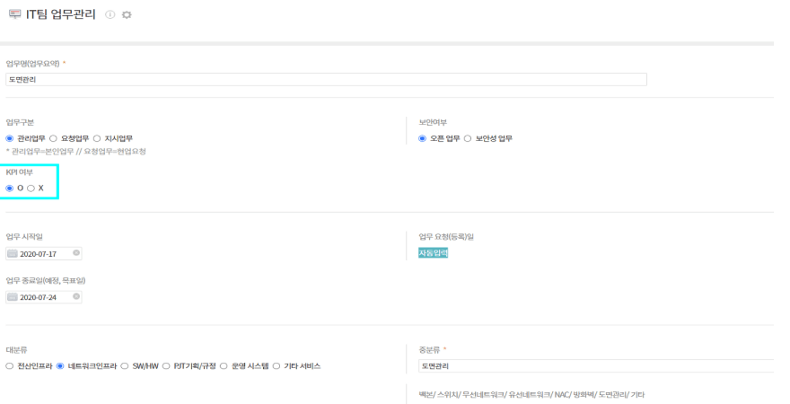Select the 요청업무 radio button
The height and width of the screenshot is (404, 790).
click(53, 138)
